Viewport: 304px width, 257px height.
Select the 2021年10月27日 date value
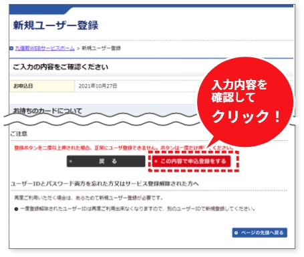pos(98,86)
